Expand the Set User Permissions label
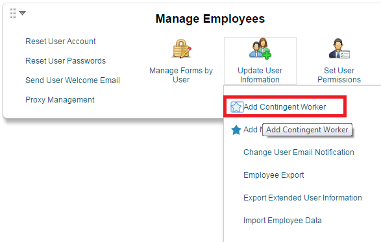381x242 pixels. coord(339,75)
